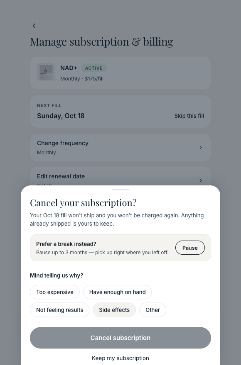
Task: Choose the Not feeling results reason
Action: pyautogui.click(x=59, y=310)
